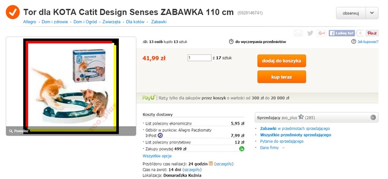Click the quantity input field

(199, 58)
